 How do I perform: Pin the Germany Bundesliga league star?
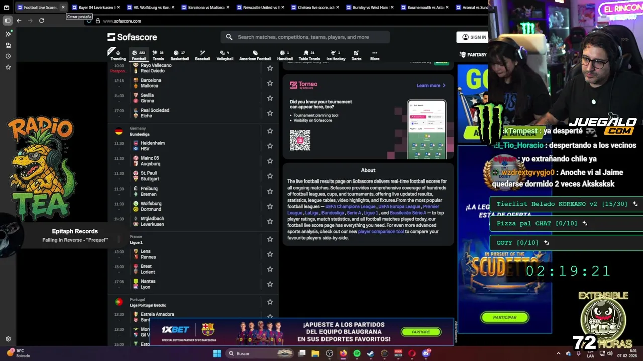tap(270, 131)
